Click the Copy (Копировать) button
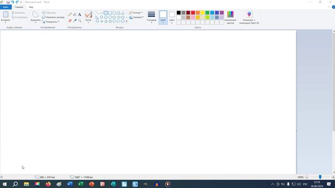Image resolution: width=335 pixels, height=188 pixels. pos(19,17)
